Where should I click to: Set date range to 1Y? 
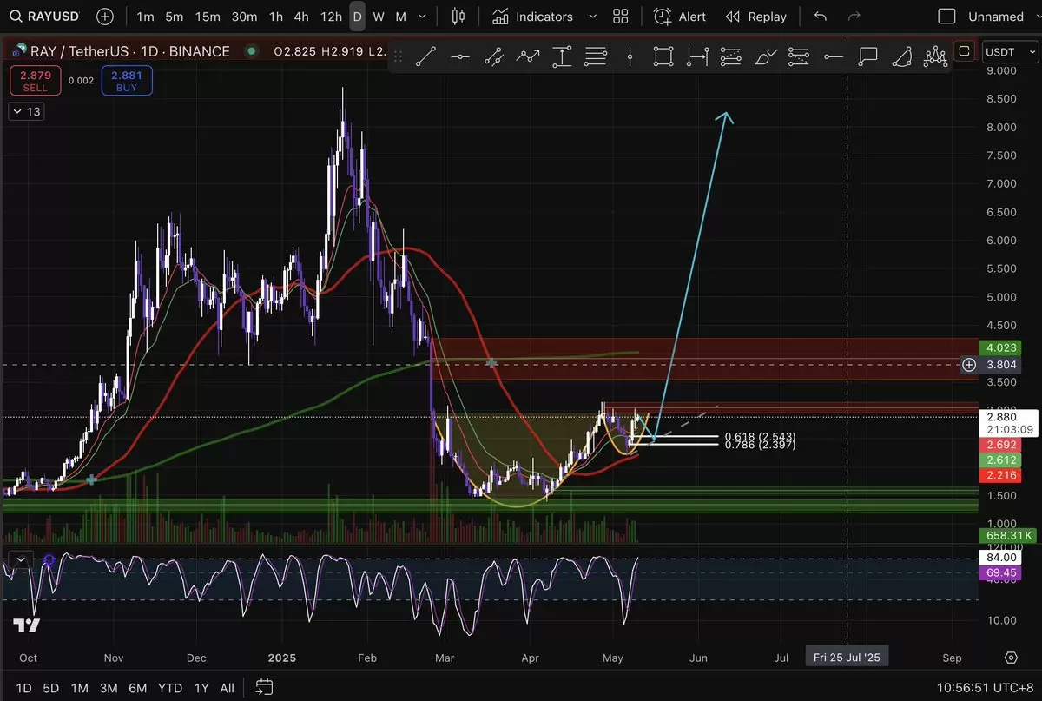tap(201, 688)
